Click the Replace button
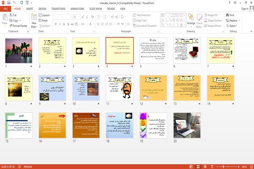The image size is (254, 169). click(x=233, y=20)
